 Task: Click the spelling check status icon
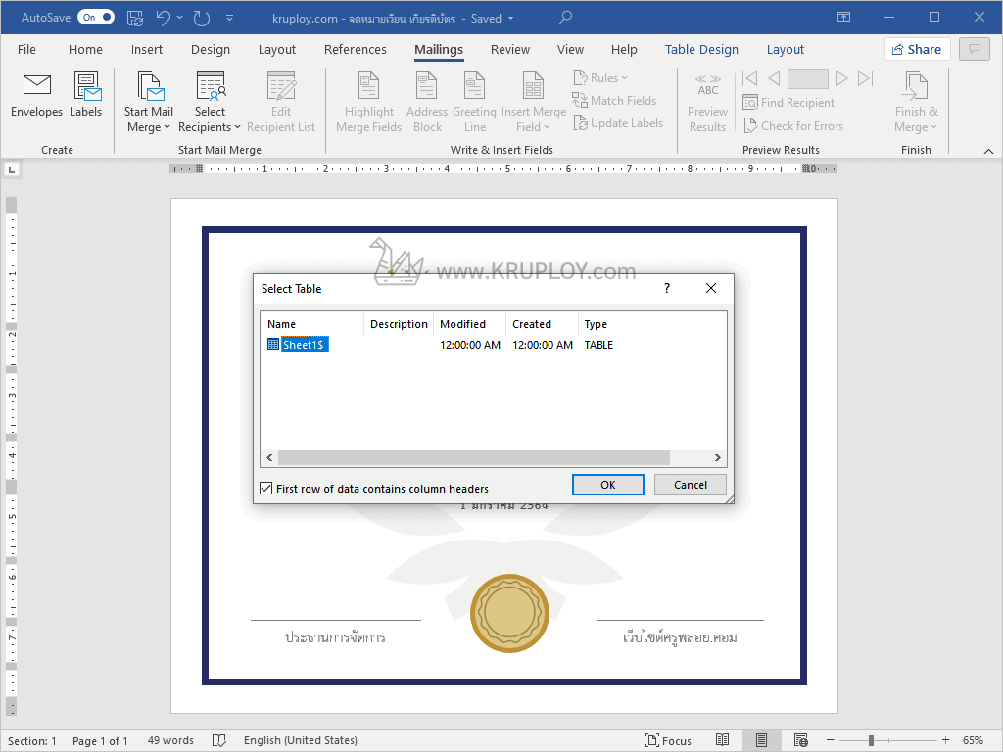[x=218, y=740]
